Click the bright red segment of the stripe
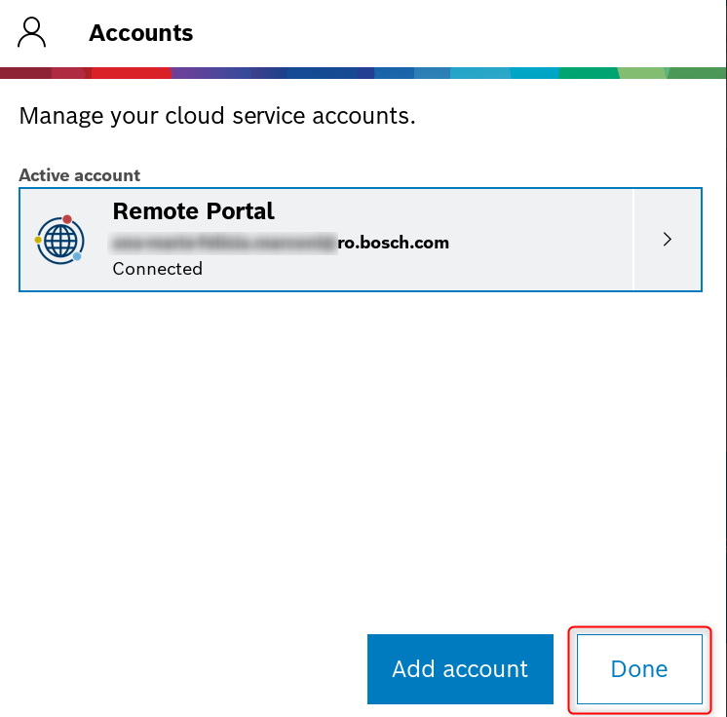The height and width of the screenshot is (717, 727). click(x=132, y=73)
